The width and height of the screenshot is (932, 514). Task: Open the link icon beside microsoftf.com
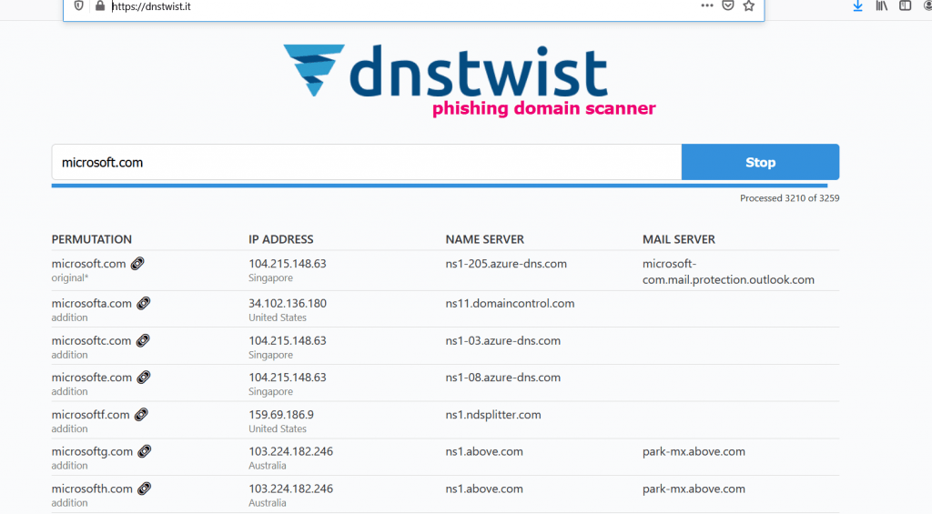141,415
